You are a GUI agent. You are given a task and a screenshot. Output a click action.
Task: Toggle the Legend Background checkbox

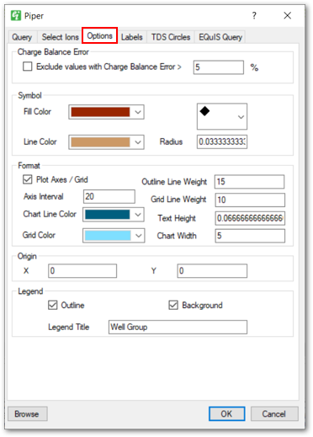coord(173,305)
